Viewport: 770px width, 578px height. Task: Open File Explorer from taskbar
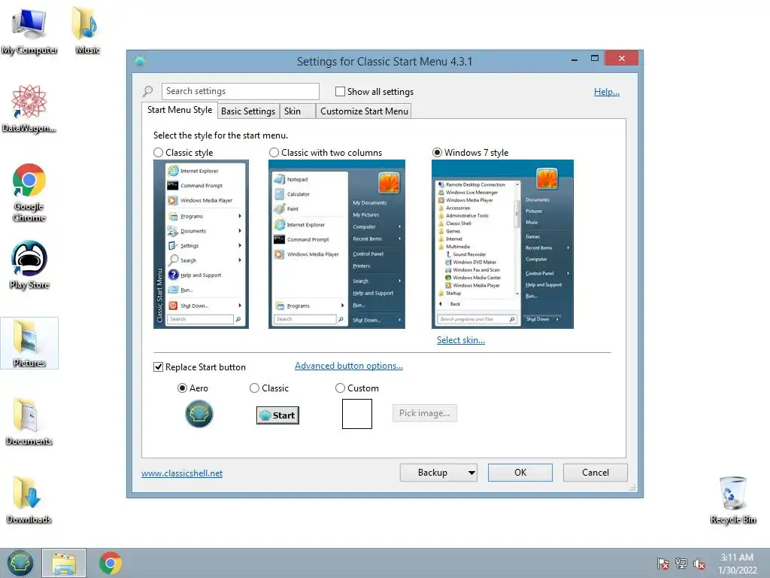click(x=64, y=563)
